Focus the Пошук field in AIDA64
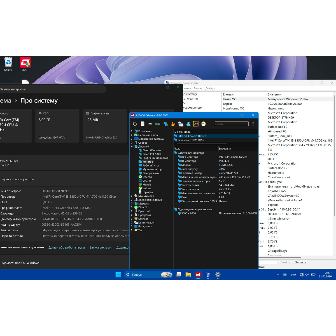 pyautogui.click(x=232, y=124)
